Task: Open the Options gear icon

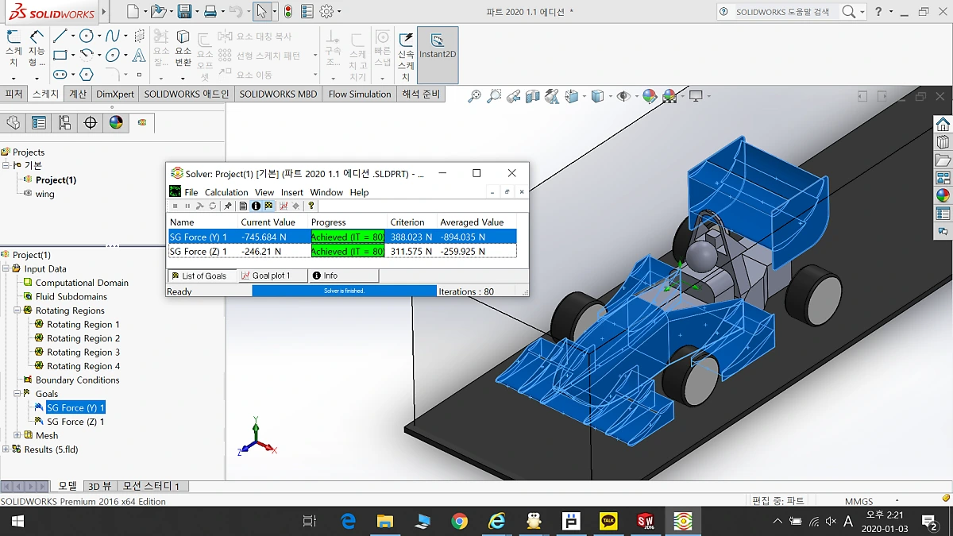Action: [x=326, y=11]
